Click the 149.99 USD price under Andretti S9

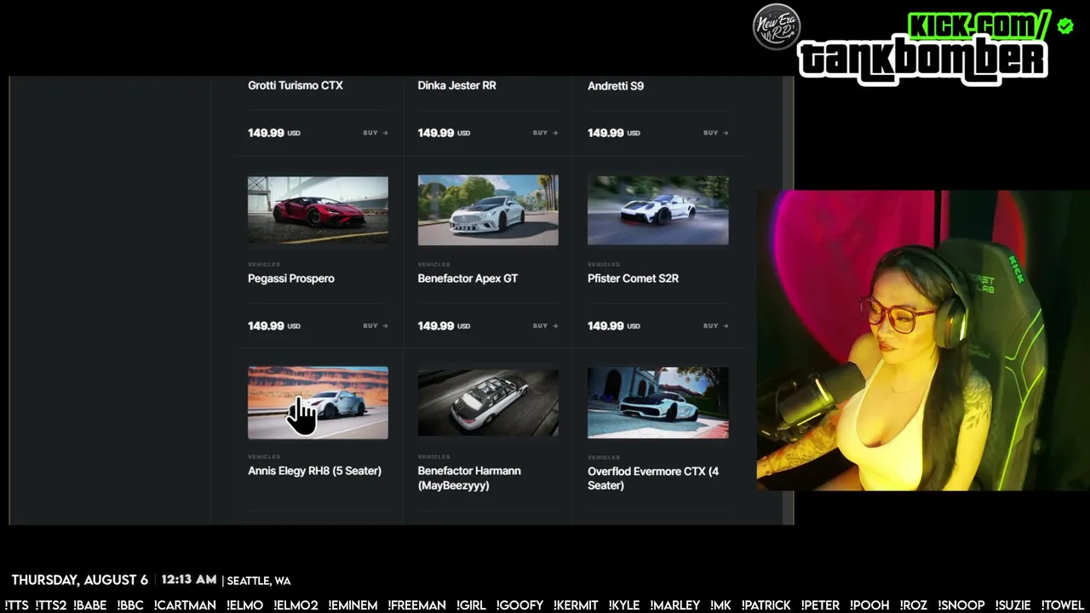pos(614,133)
